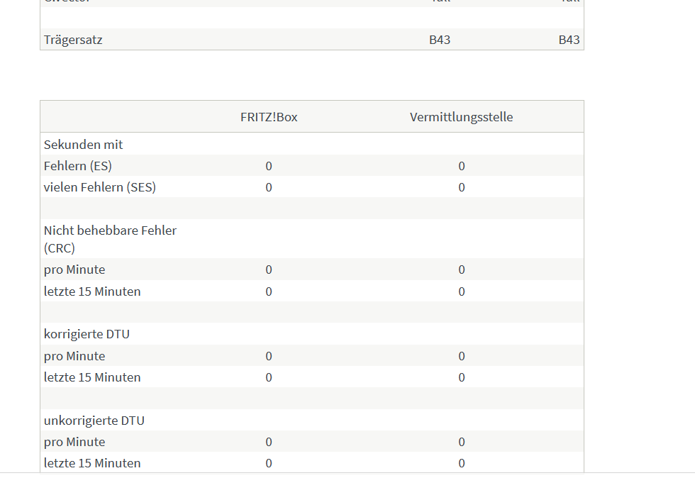Select the vielen Fehlern (SES) label
This screenshot has height=500, width=695.
coord(100,187)
